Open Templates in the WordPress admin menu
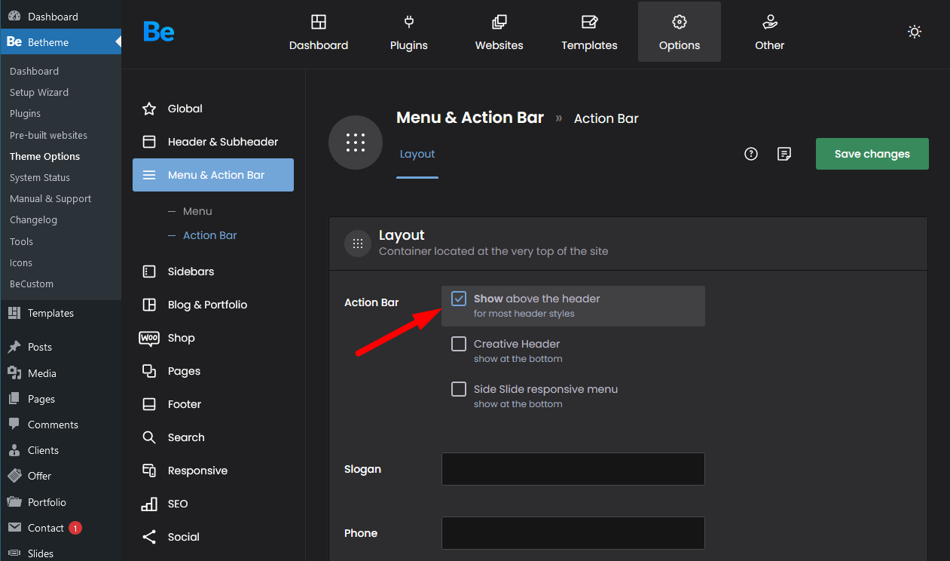The width and height of the screenshot is (950, 561). (60, 313)
